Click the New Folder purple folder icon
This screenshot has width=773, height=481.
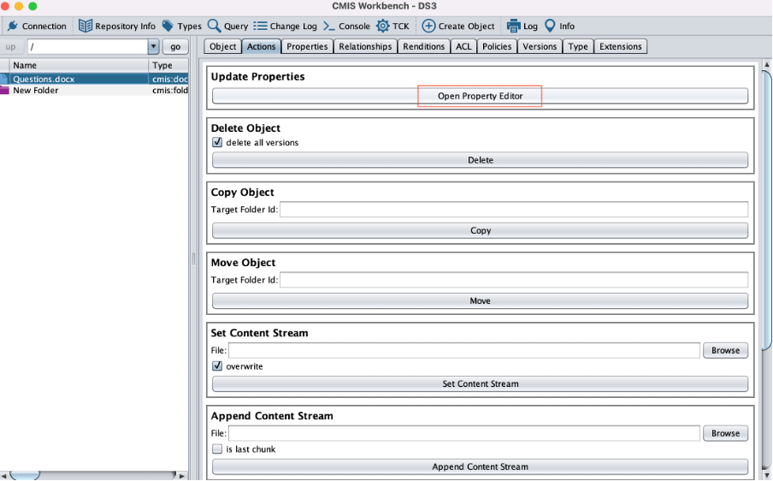pos(4,90)
